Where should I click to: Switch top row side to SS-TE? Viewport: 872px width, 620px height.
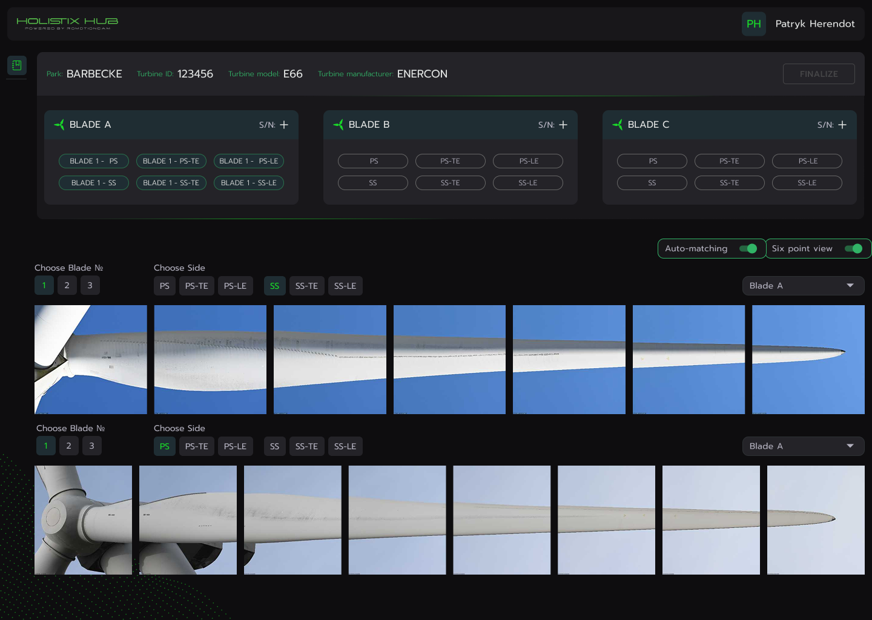click(306, 286)
